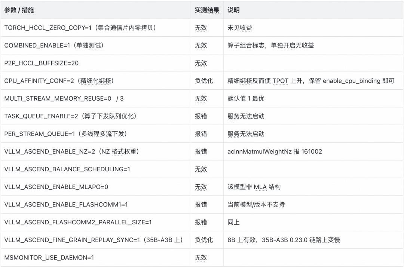Select 报错 in the PER_STREAM_QUEUE row
This screenshot has height=267, width=404.
click(x=201, y=133)
